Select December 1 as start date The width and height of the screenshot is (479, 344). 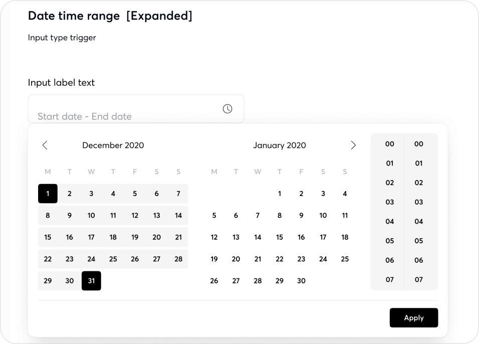pos(48,194)
